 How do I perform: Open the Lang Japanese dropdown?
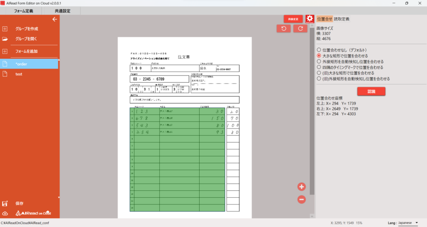coord(407,223)
